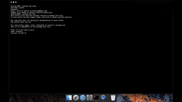Maximize terminal window with green button
182x102 pixels.
(16, 2)
